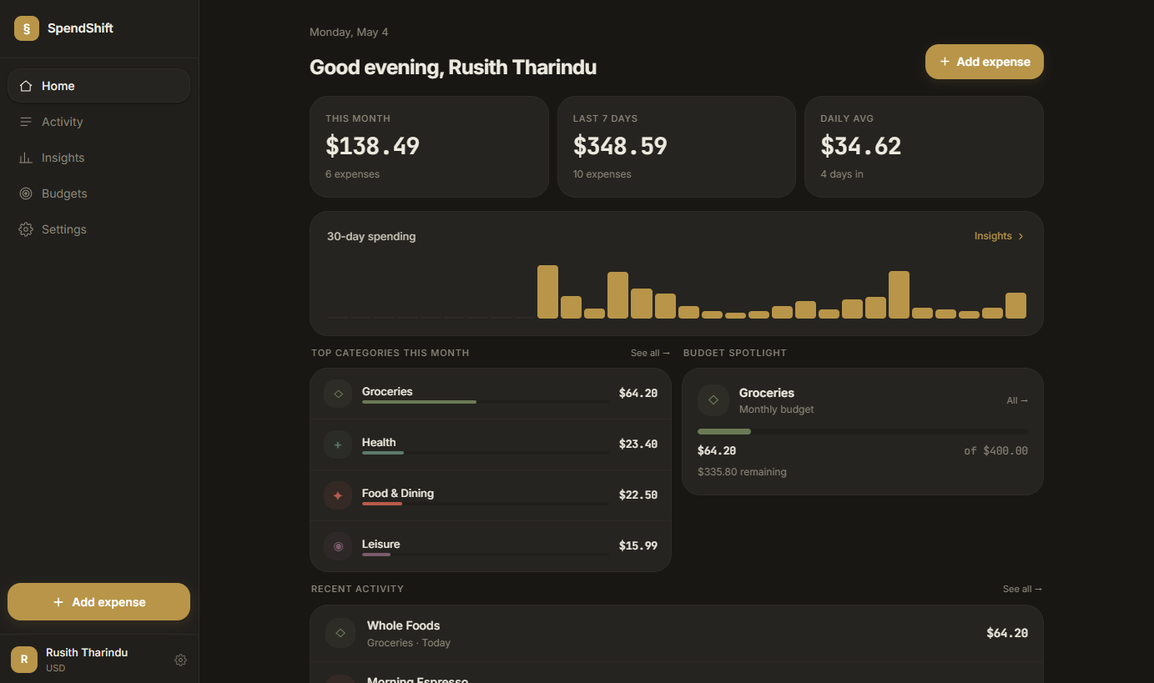The height and width of the screenshot is (683, 1154).
Task: Click the Insights bar-chart icon in sidebar
Action: point(26,158)
